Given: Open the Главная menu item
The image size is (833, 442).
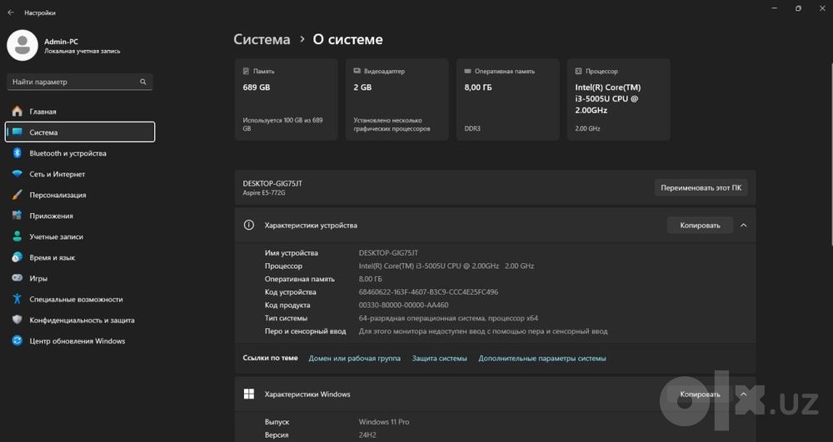Looking at the screenshot, I should click(x=80, y=112).
